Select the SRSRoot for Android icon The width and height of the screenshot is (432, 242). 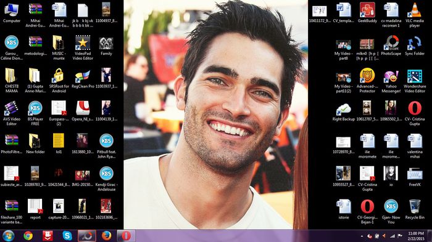[x=59, y=80]
